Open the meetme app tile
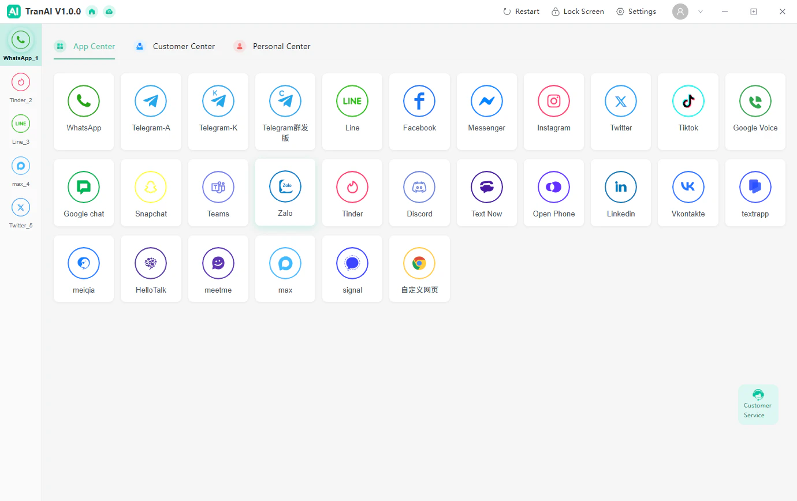Image resolution: width=797 pixels, height=501 pixels. click(x=218, y=268)
